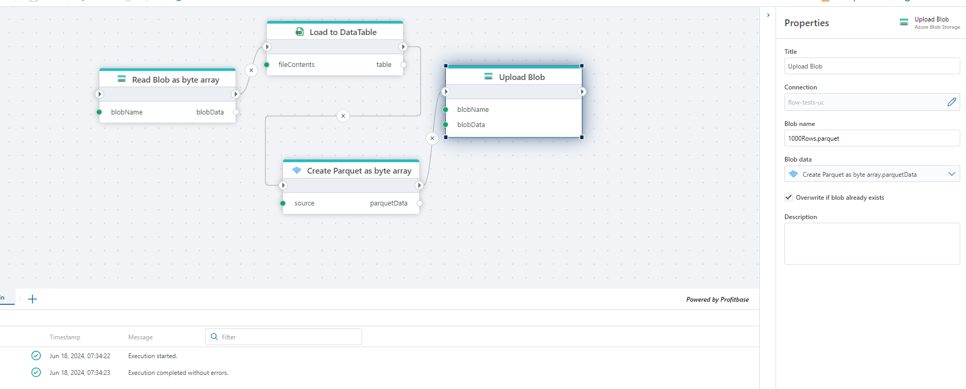This screenshot has height=389, width=966.
Task: Click the Upload Blob flow output port
Action: [582, 91]
